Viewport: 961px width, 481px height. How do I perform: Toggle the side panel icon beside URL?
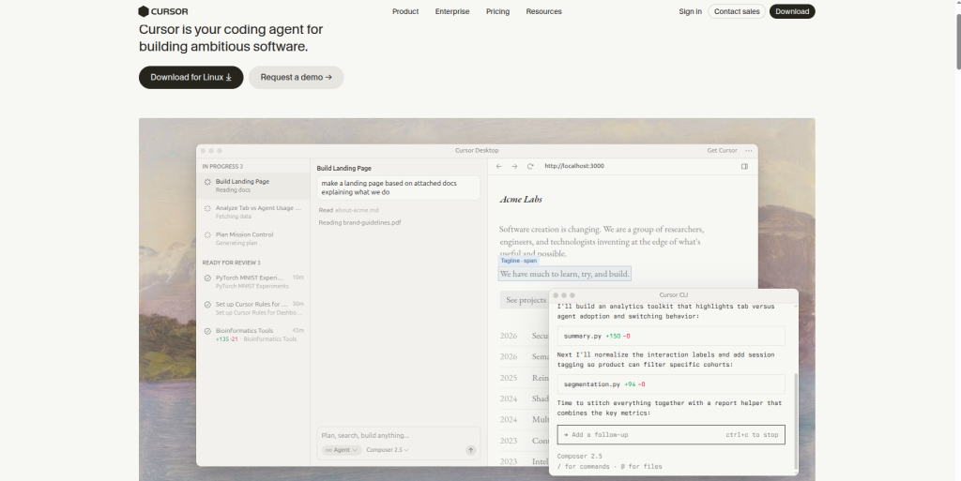[x=744, y=167]
